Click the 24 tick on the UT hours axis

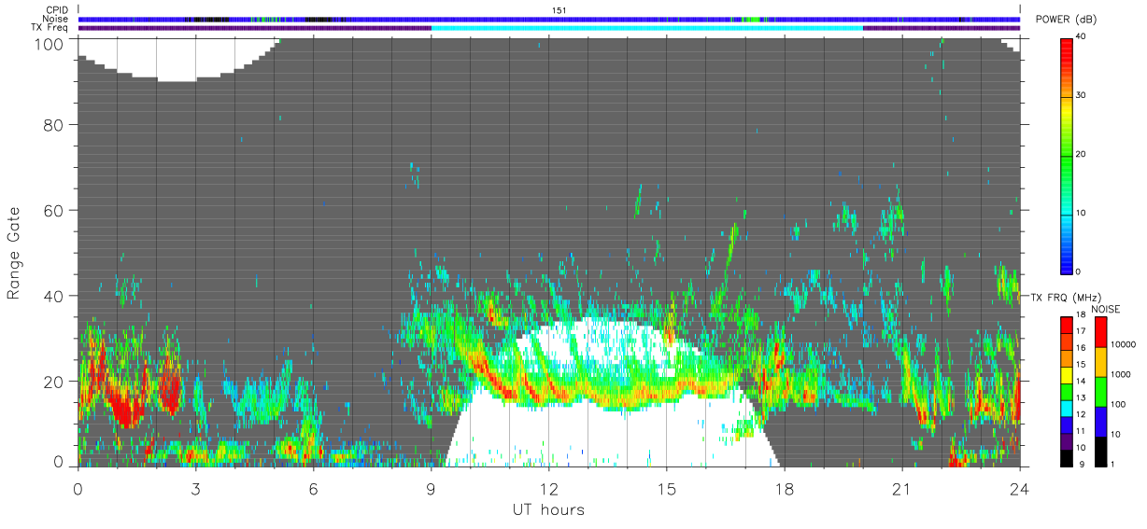(1019, 488)
